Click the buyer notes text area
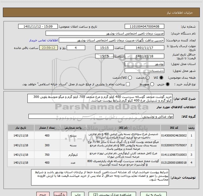The width and height of the screenshot is (203, 196). 100,177
